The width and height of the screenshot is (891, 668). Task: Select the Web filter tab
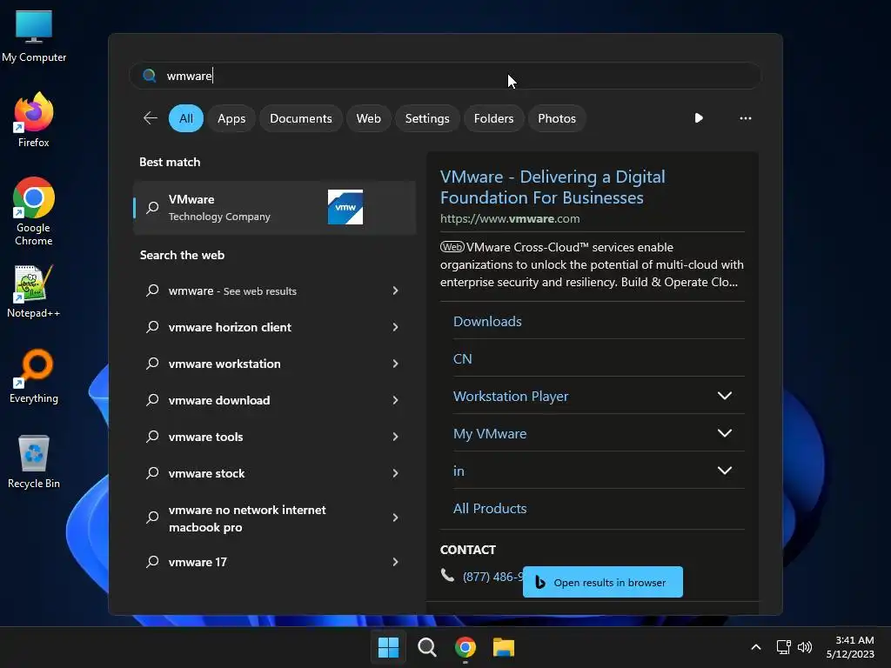coord(368,118)
